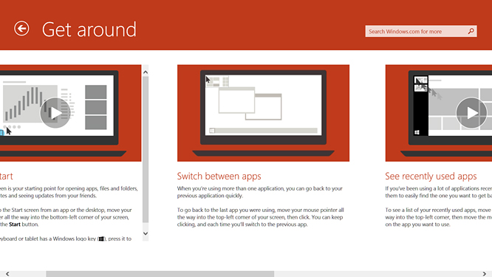Click the text 'on the app you want to use.'
Image resolution: width=492 pixels, height=277 pixels.
(417, 225)
